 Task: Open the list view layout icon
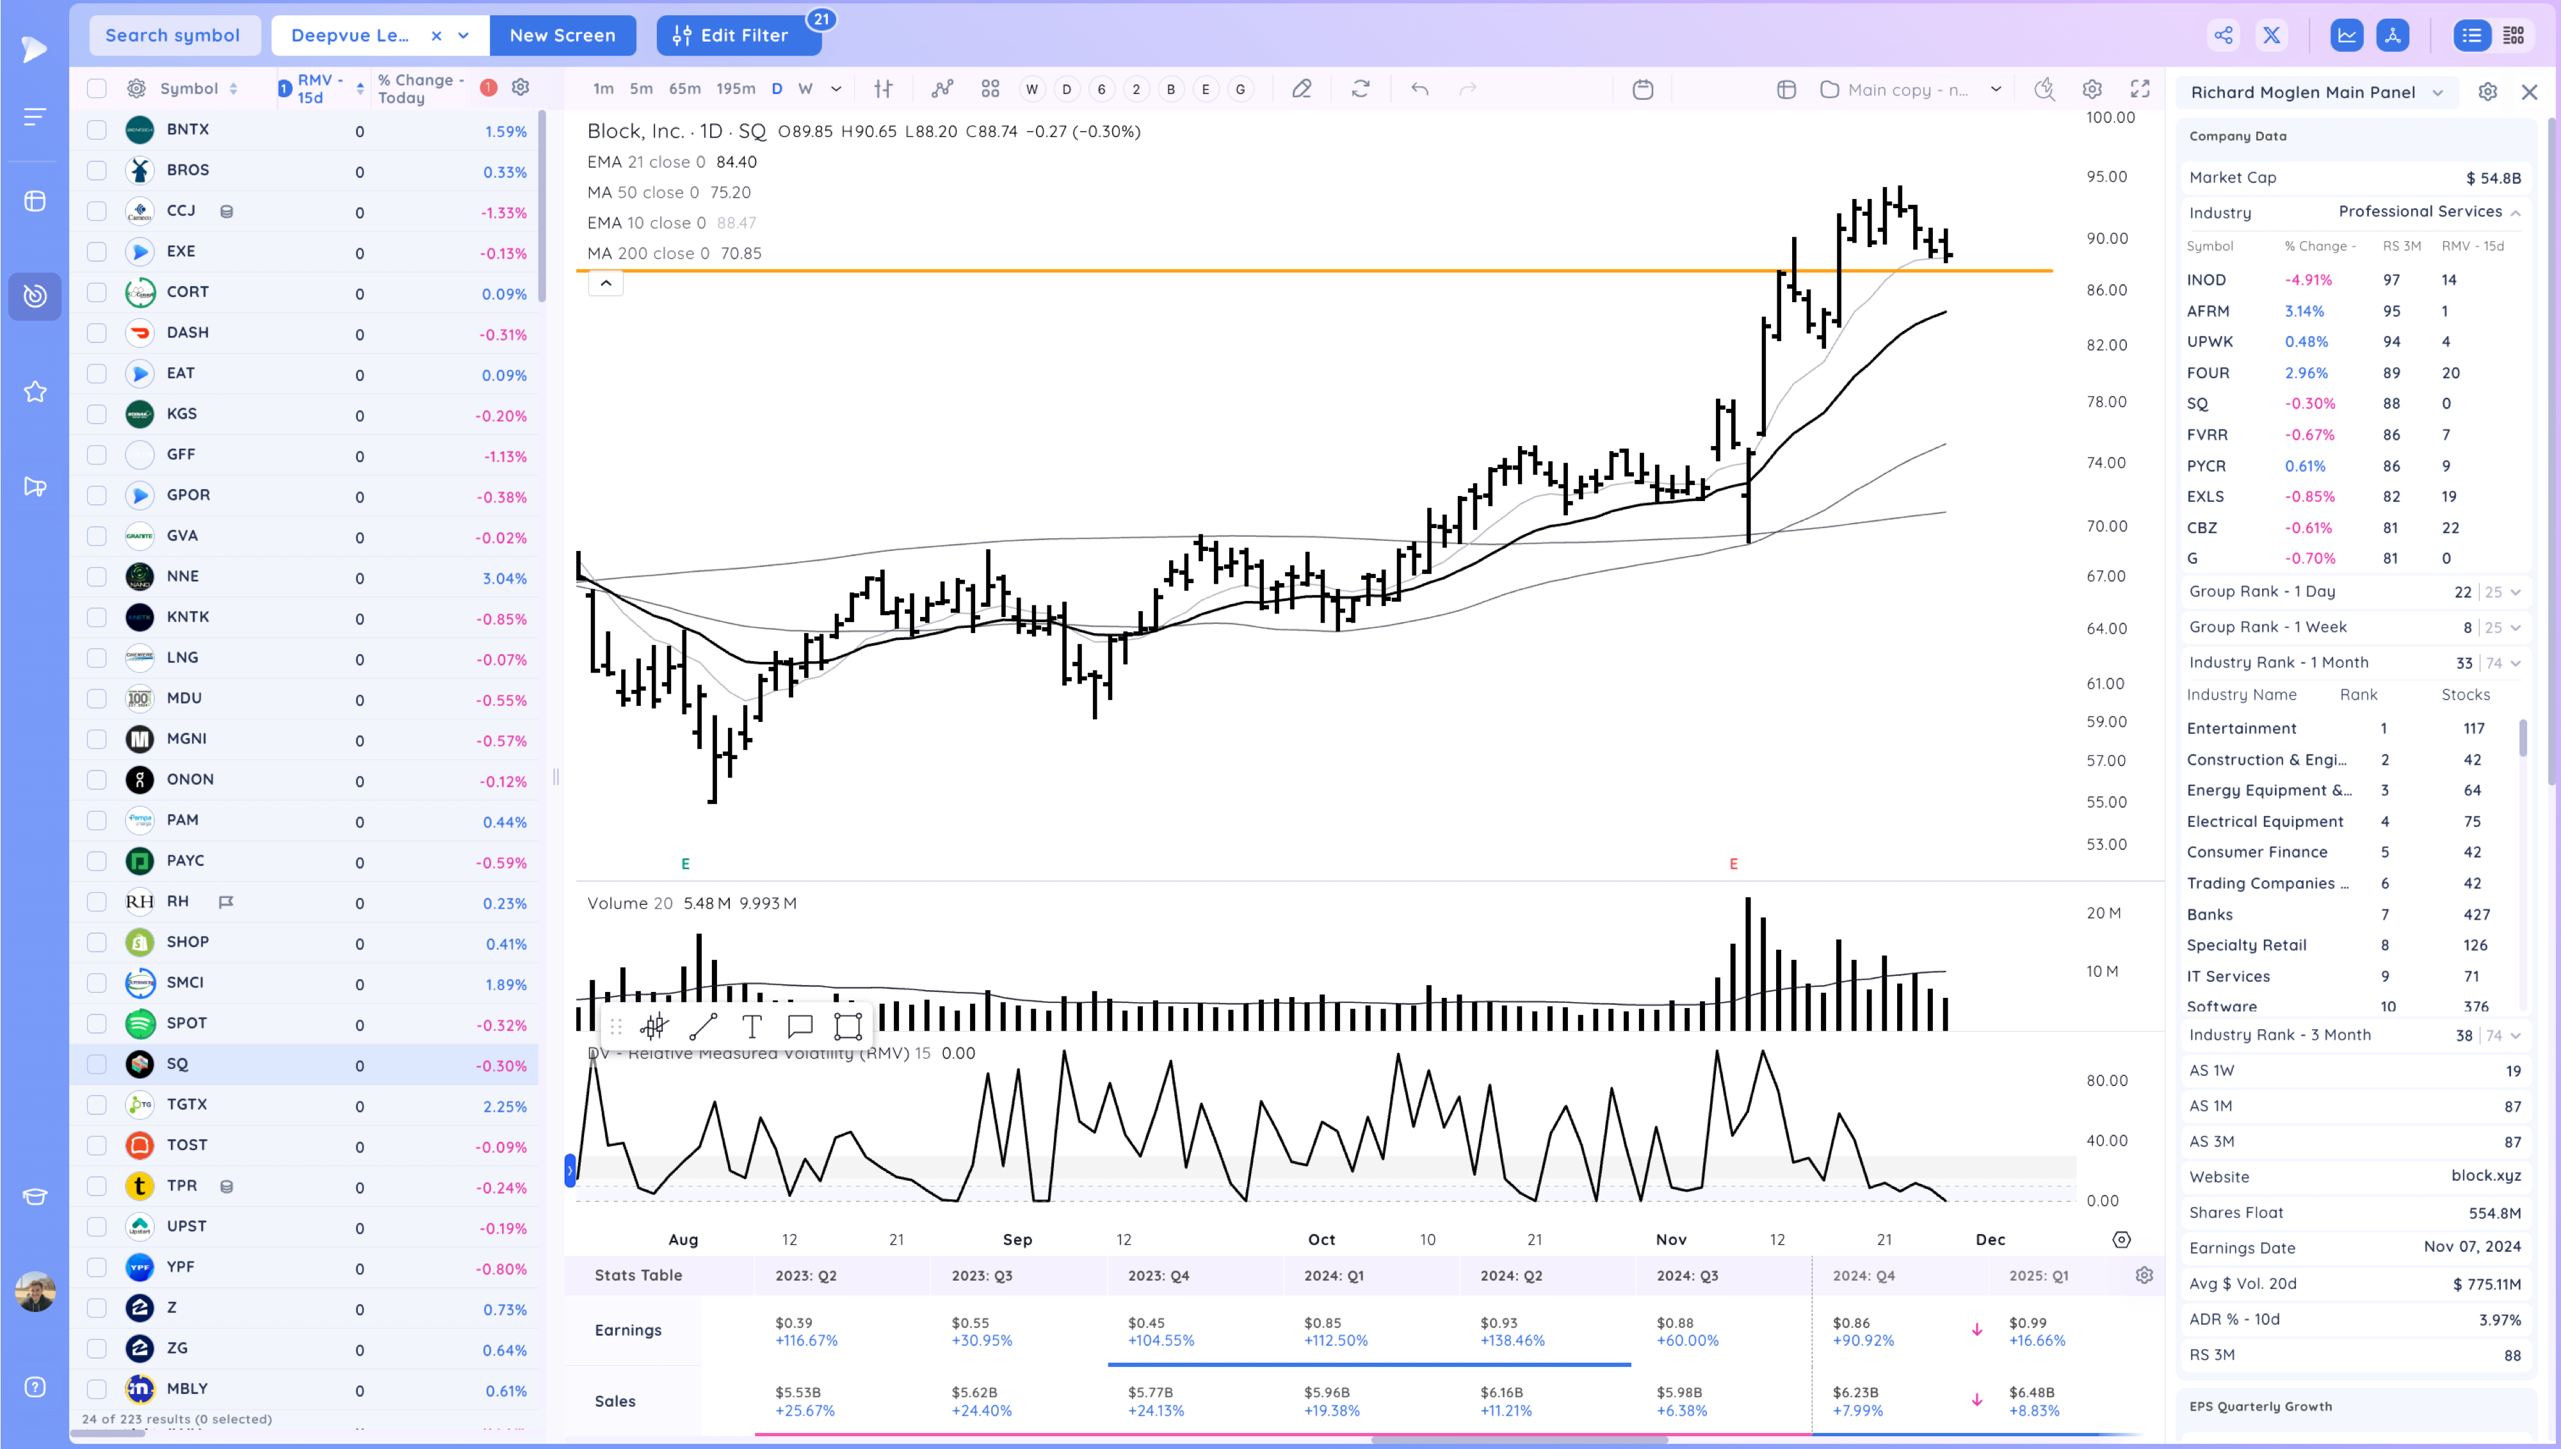pos(2471,36)
